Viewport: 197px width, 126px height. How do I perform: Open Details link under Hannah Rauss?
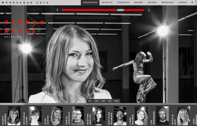(13, 37)
